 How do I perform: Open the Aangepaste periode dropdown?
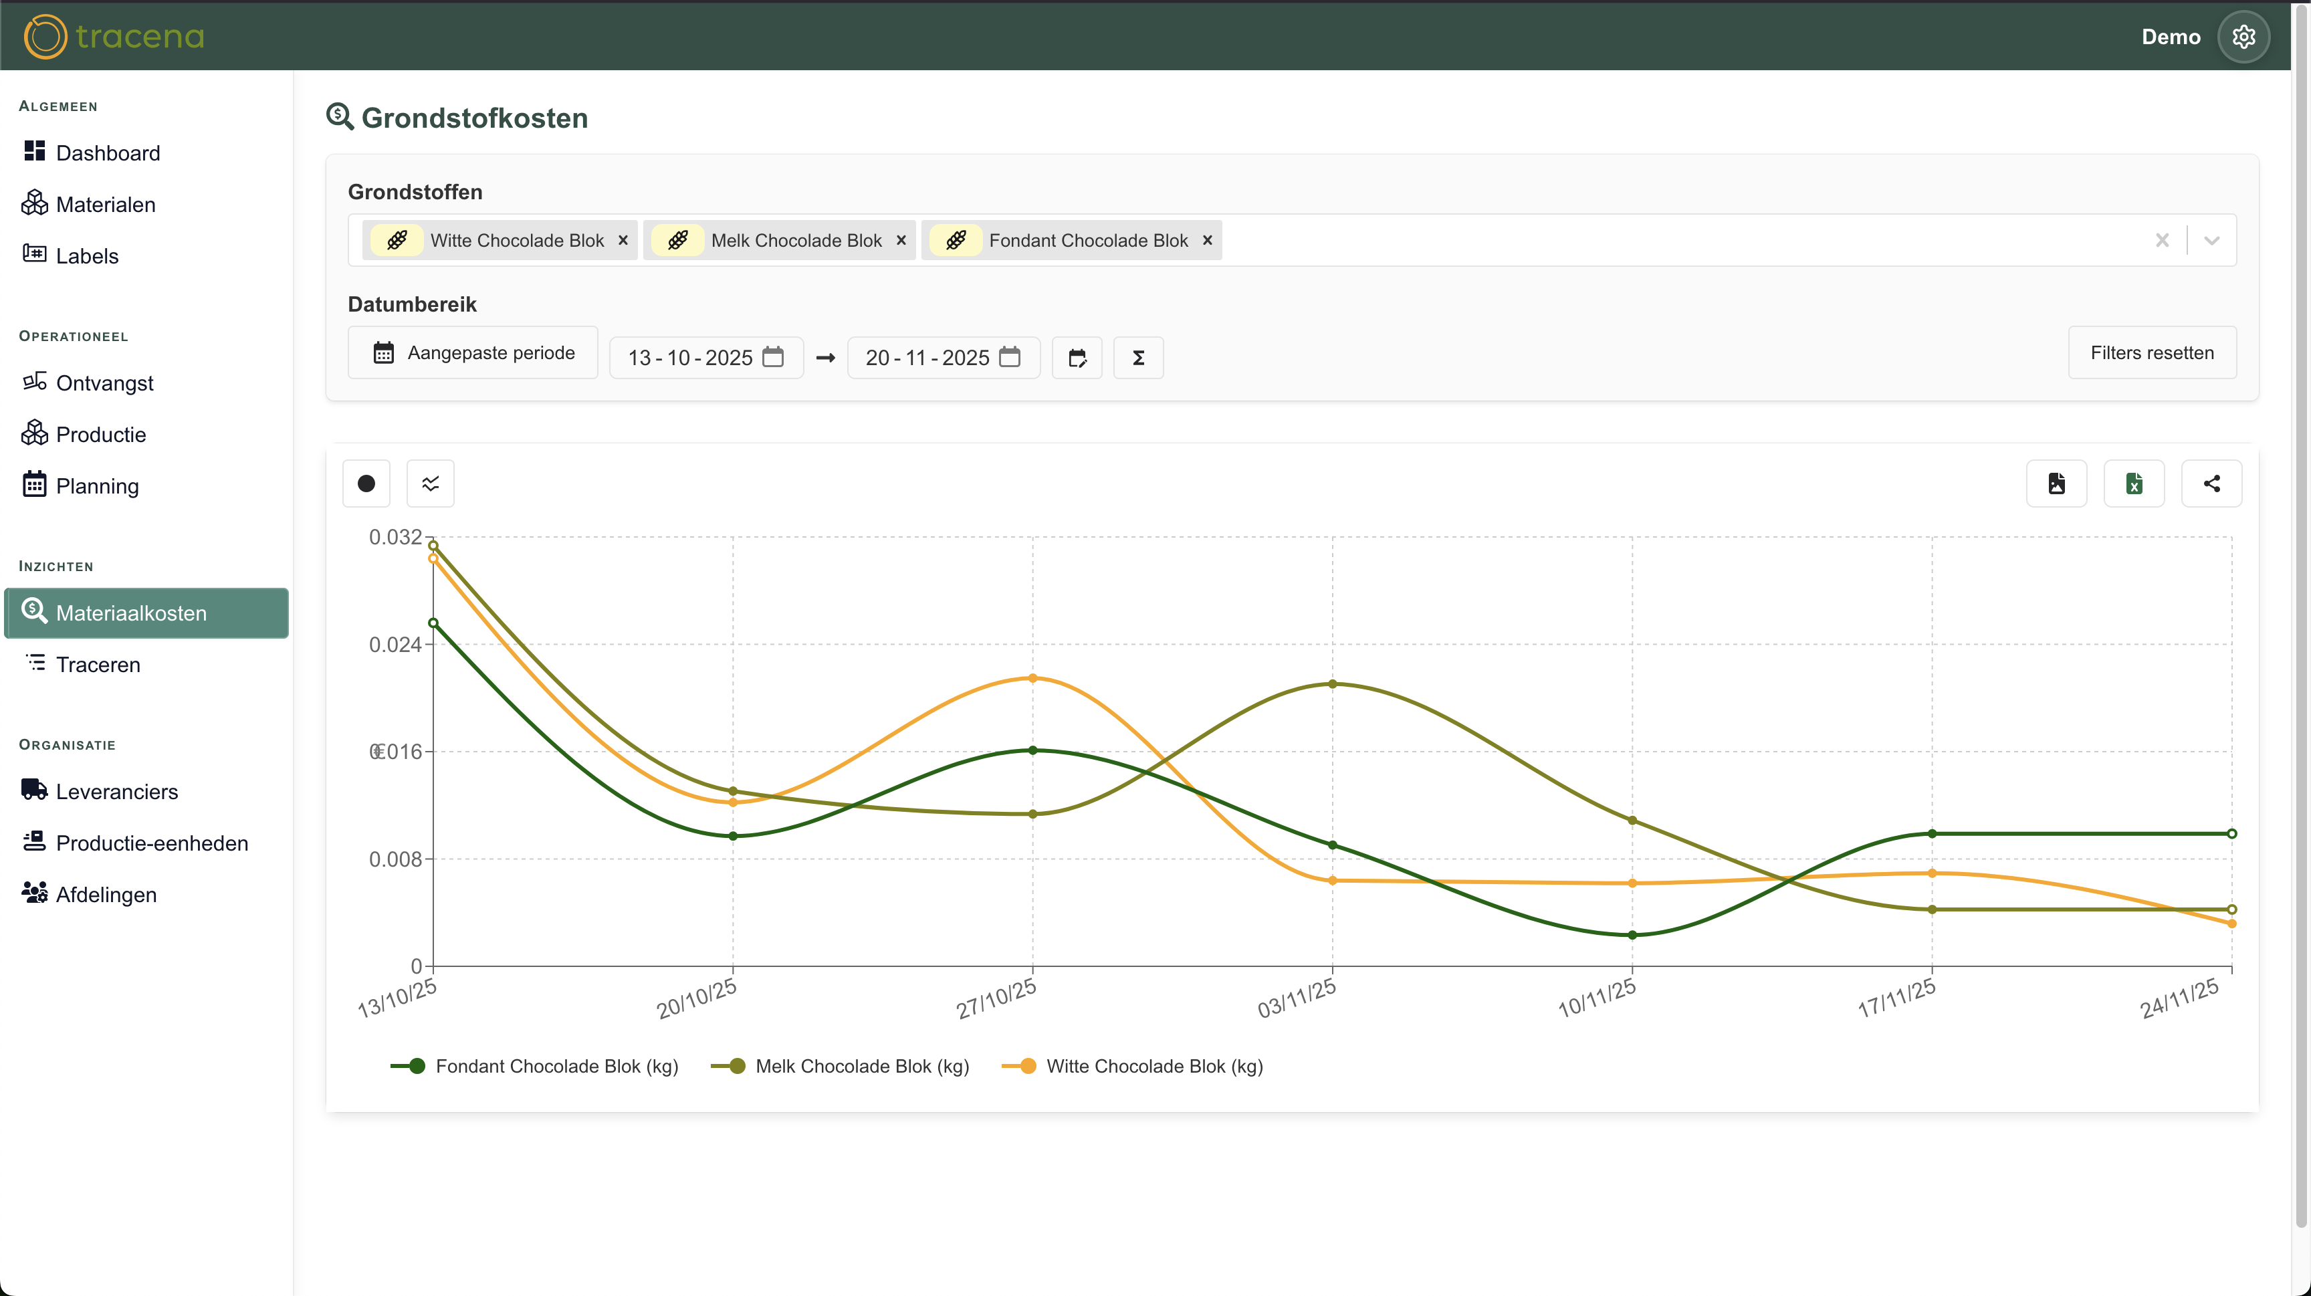click(473, 352)
